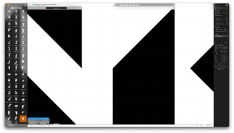Open the layers gear options icon
This screenshot has width=234, height=133.
[x=225, y=43]
